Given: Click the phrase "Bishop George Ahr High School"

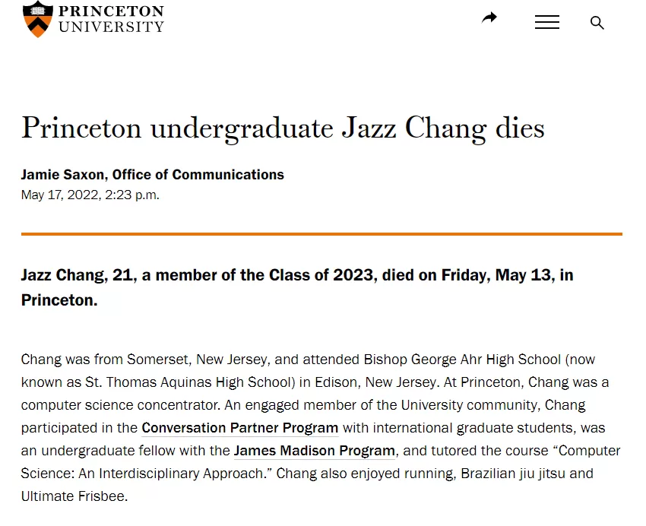Looking at the screenshot, I should pos(462,360).
